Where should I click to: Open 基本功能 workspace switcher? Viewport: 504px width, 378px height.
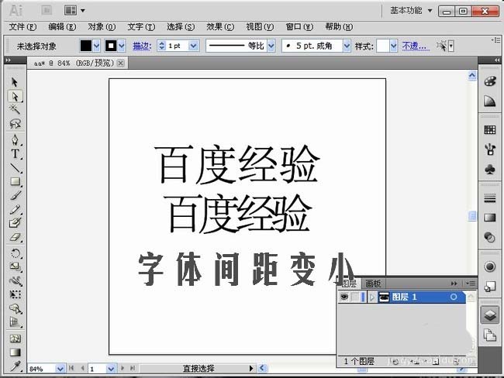pyautogui.click(x=411, y=10)
